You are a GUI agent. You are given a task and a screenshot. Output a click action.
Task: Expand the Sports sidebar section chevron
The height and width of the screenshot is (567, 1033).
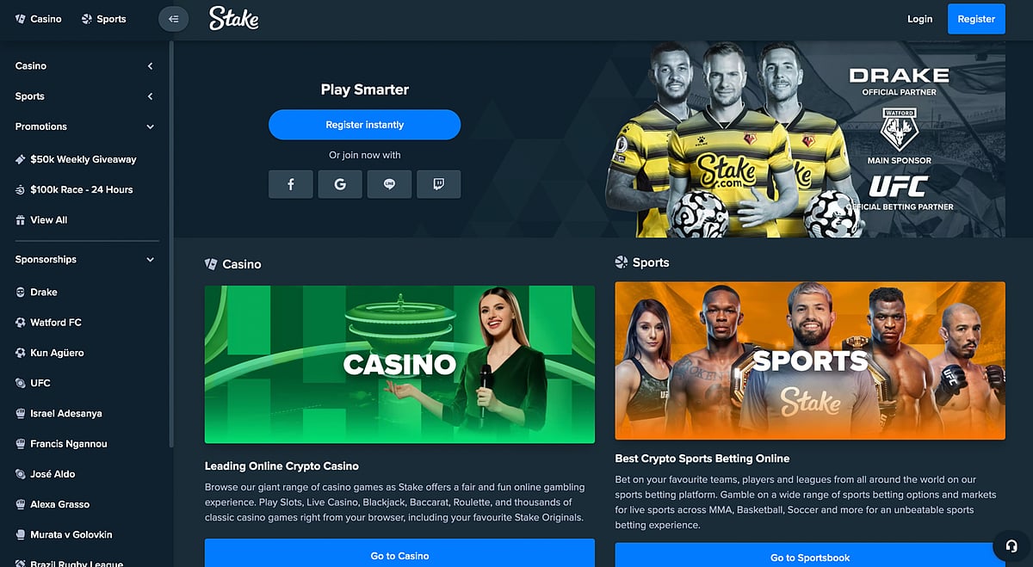click(151, 96)
